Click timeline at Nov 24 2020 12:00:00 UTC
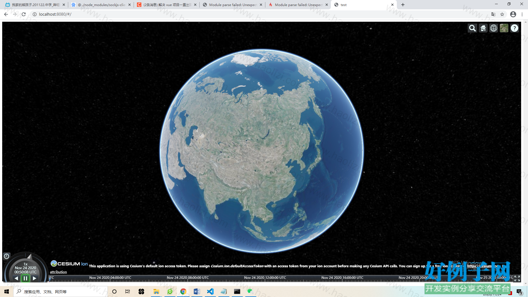 click(x=265, y=278)
